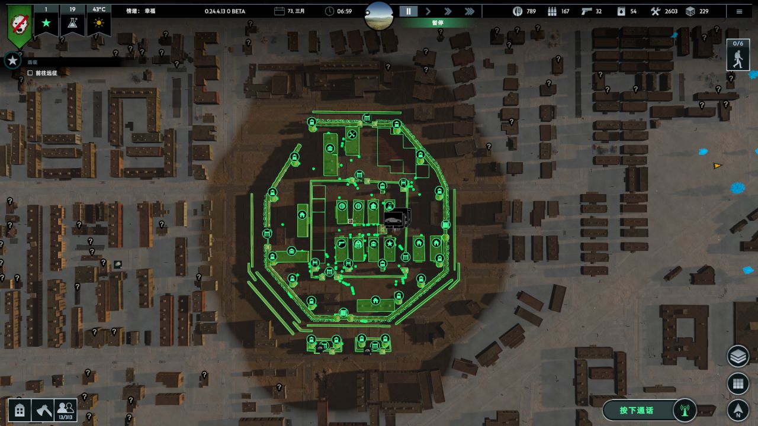The width and height of the screenshot is (758, 426).
Task: Open the axe work tools menu
Action: [43, 409]
